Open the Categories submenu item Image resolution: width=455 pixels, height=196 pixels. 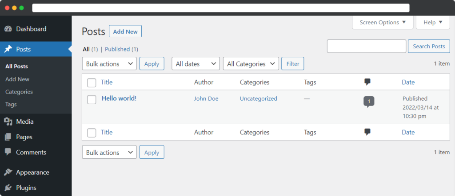(19, 92)
